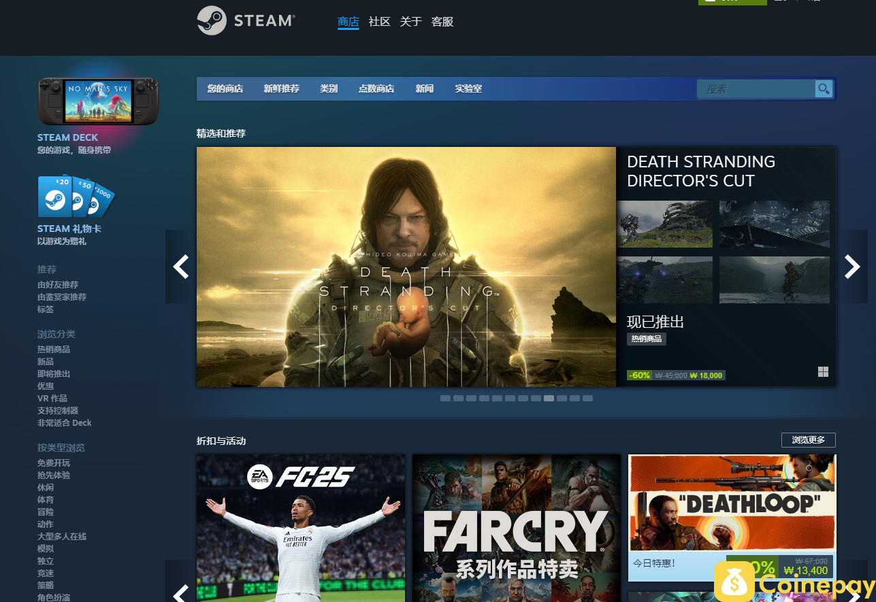
Task: Open the Deathloop daily deal card
Action: click(732, 518)
